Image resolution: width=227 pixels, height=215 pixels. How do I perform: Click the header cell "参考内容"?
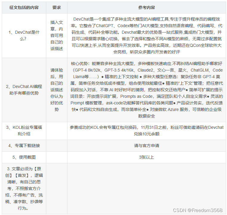coord(146,7)
